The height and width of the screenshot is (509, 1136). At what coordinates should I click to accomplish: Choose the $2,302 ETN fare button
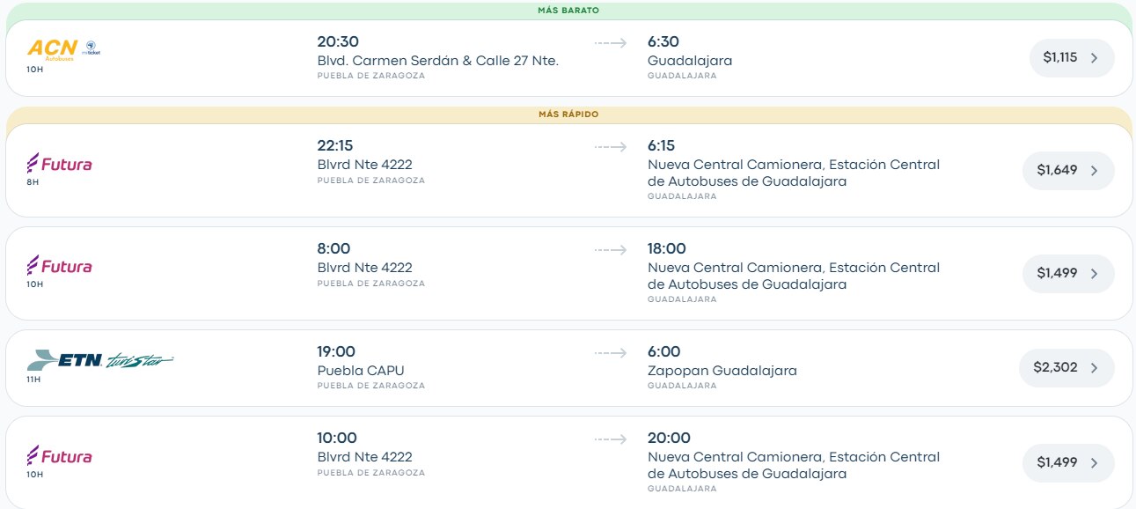point(1066,368)
